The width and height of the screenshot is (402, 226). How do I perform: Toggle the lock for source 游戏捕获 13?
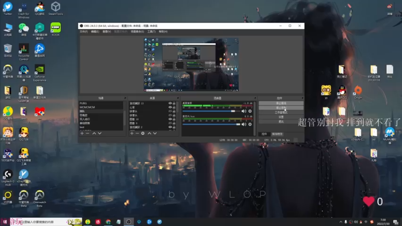(x=174, y=103)
